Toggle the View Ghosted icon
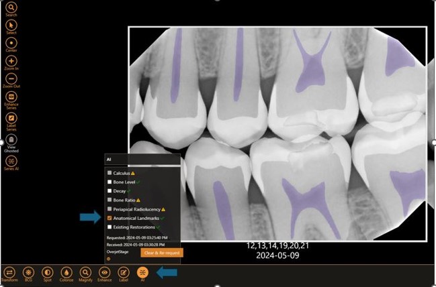Viewport: 436px width, 287px height. 11,139
